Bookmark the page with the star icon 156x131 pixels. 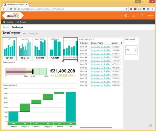tap(126, 9)
